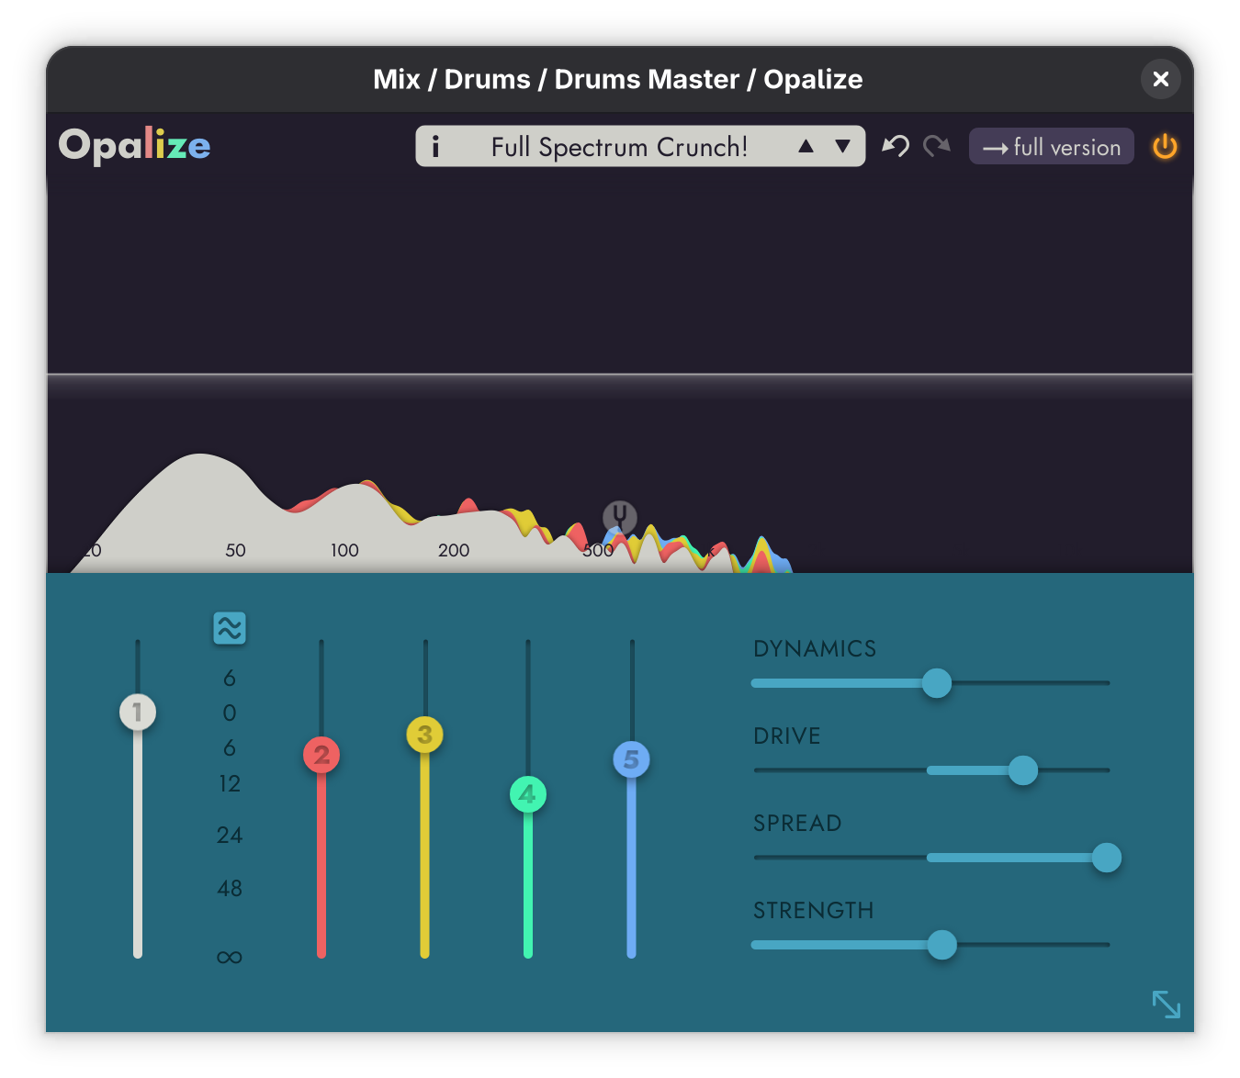Screen dimensions: 1240x1078
Task: Click the Dynamics slider handle
Action: (x=937, y=683)
